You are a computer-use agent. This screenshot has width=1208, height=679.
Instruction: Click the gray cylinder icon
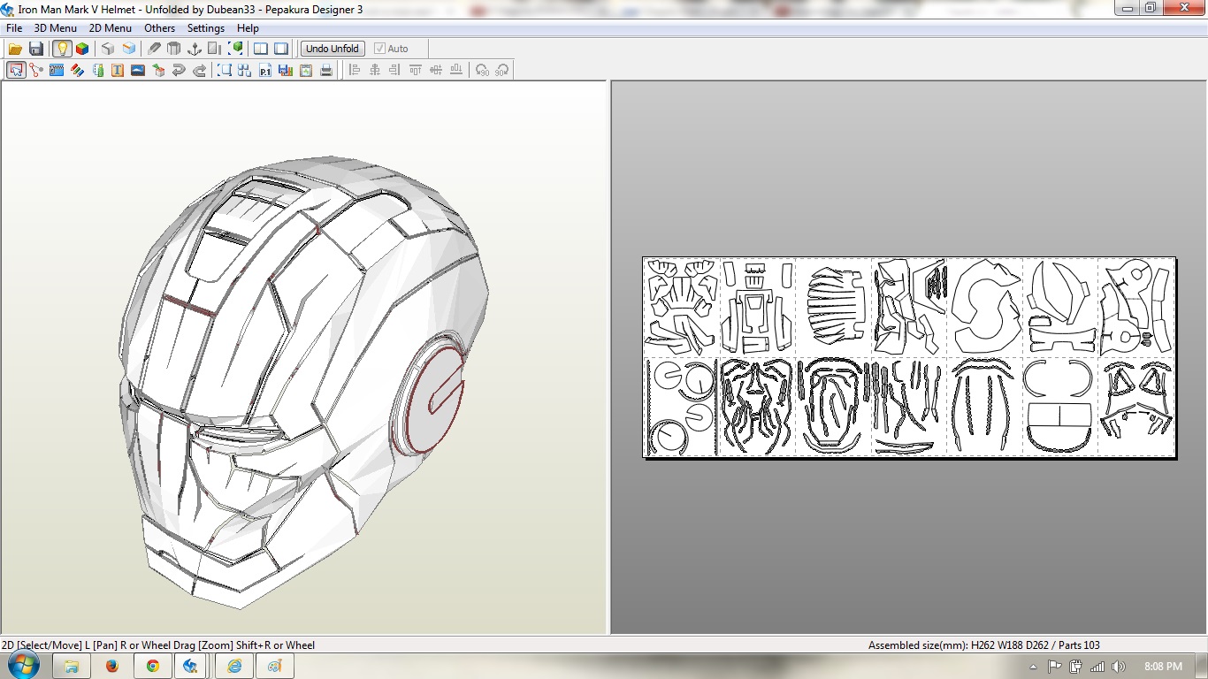(174, 49)
